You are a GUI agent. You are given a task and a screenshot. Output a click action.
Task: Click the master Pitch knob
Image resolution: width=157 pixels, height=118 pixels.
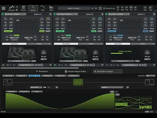click(x=145, y=8)
